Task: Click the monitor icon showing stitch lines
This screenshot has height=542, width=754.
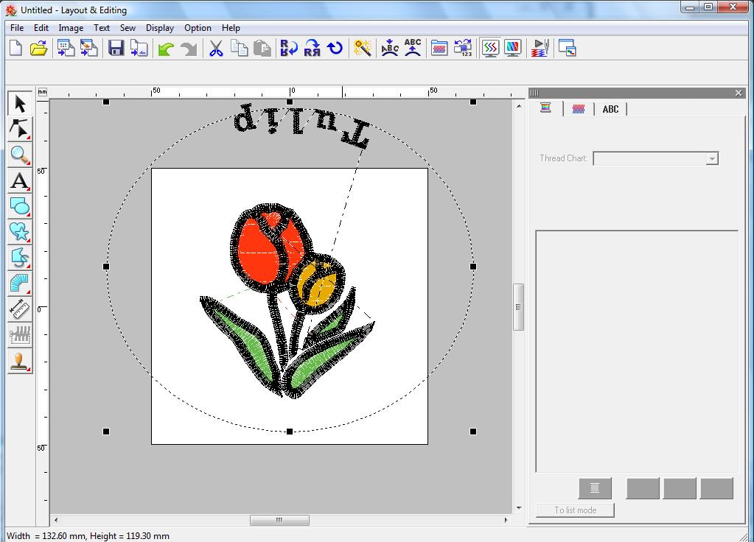Action: point(490,48)
